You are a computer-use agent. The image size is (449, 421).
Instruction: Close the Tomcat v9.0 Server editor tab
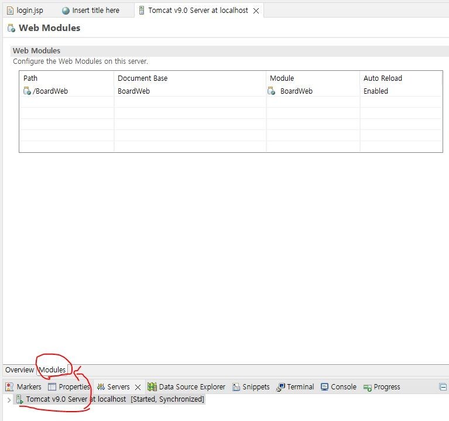(x=256, y=11)
